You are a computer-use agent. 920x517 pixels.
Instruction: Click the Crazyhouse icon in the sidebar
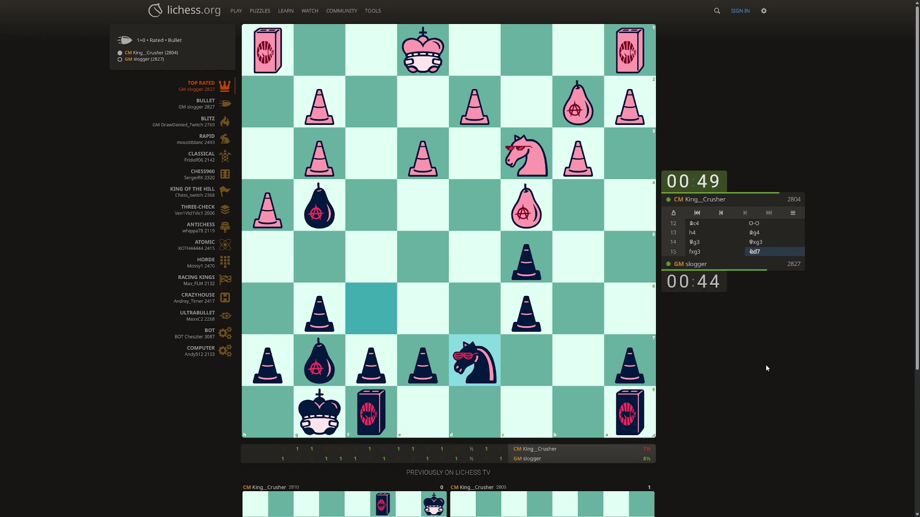225,297
